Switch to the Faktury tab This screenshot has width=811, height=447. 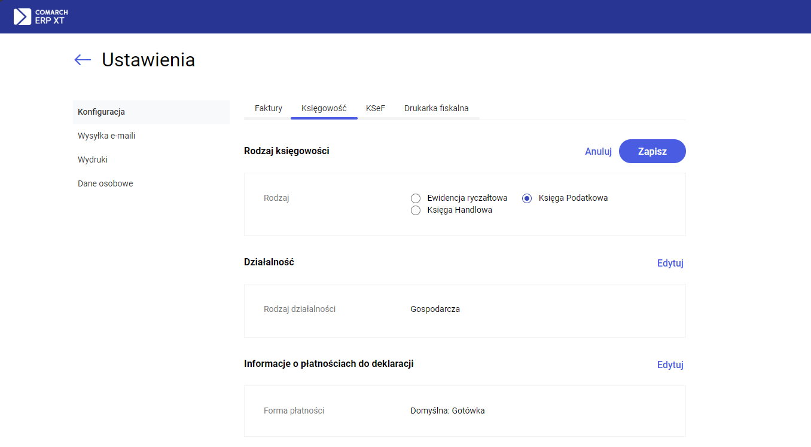coord(269,109)
